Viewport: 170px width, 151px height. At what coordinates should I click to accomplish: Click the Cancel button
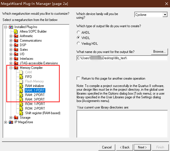pyautogui.click(x=107, y=147)
